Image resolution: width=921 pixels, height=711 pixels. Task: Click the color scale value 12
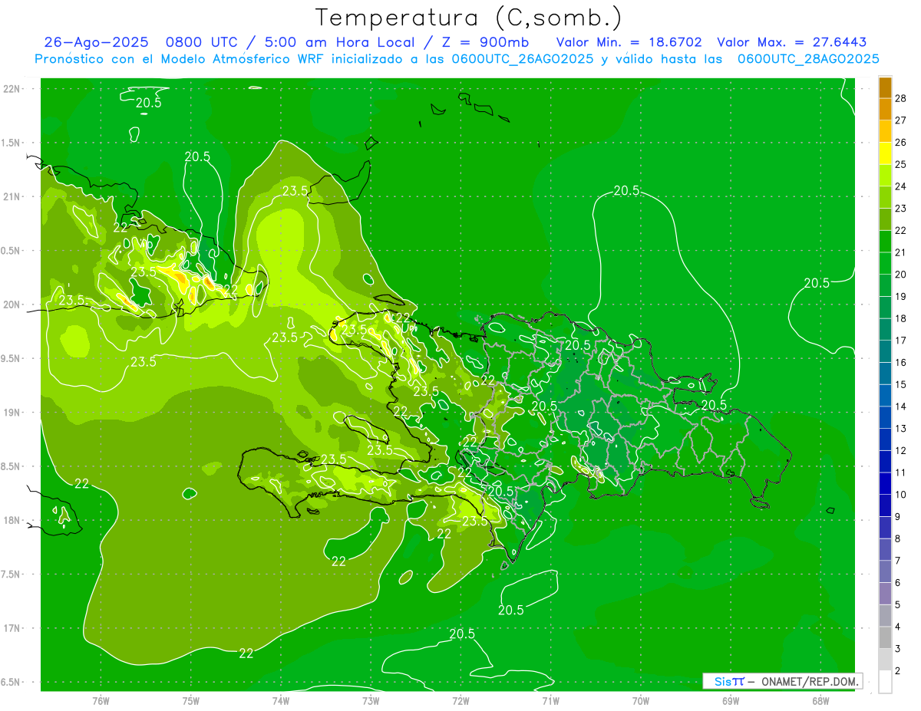click(902, 450)
